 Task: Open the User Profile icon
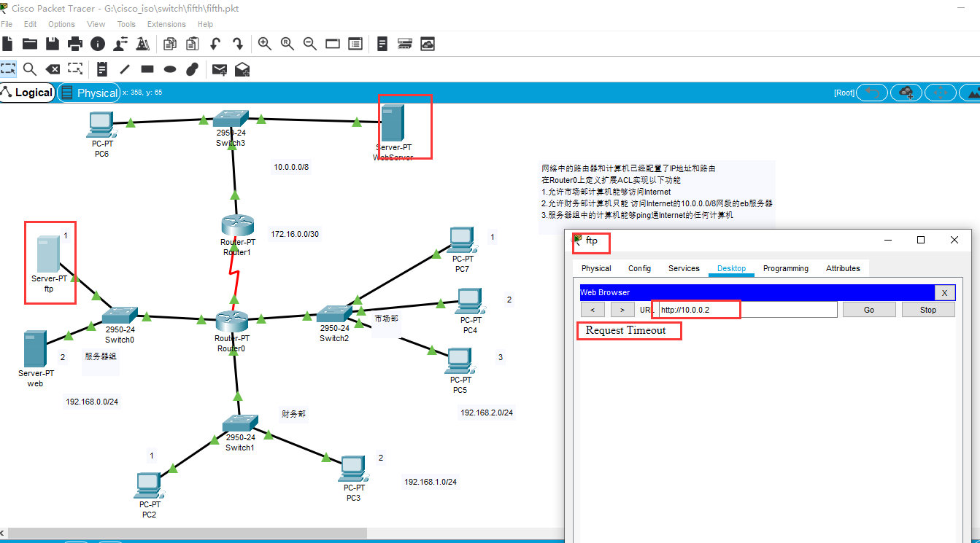click(x=120, y=44)
